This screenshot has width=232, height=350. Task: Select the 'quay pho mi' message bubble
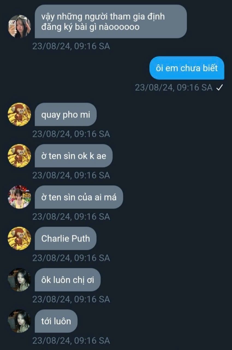coord(66,114)
